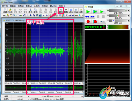The width and height of the screenshot is (132, 101).
Task: Click the 重复 (Redo) toolbar icon
Action: coord(25,11)
